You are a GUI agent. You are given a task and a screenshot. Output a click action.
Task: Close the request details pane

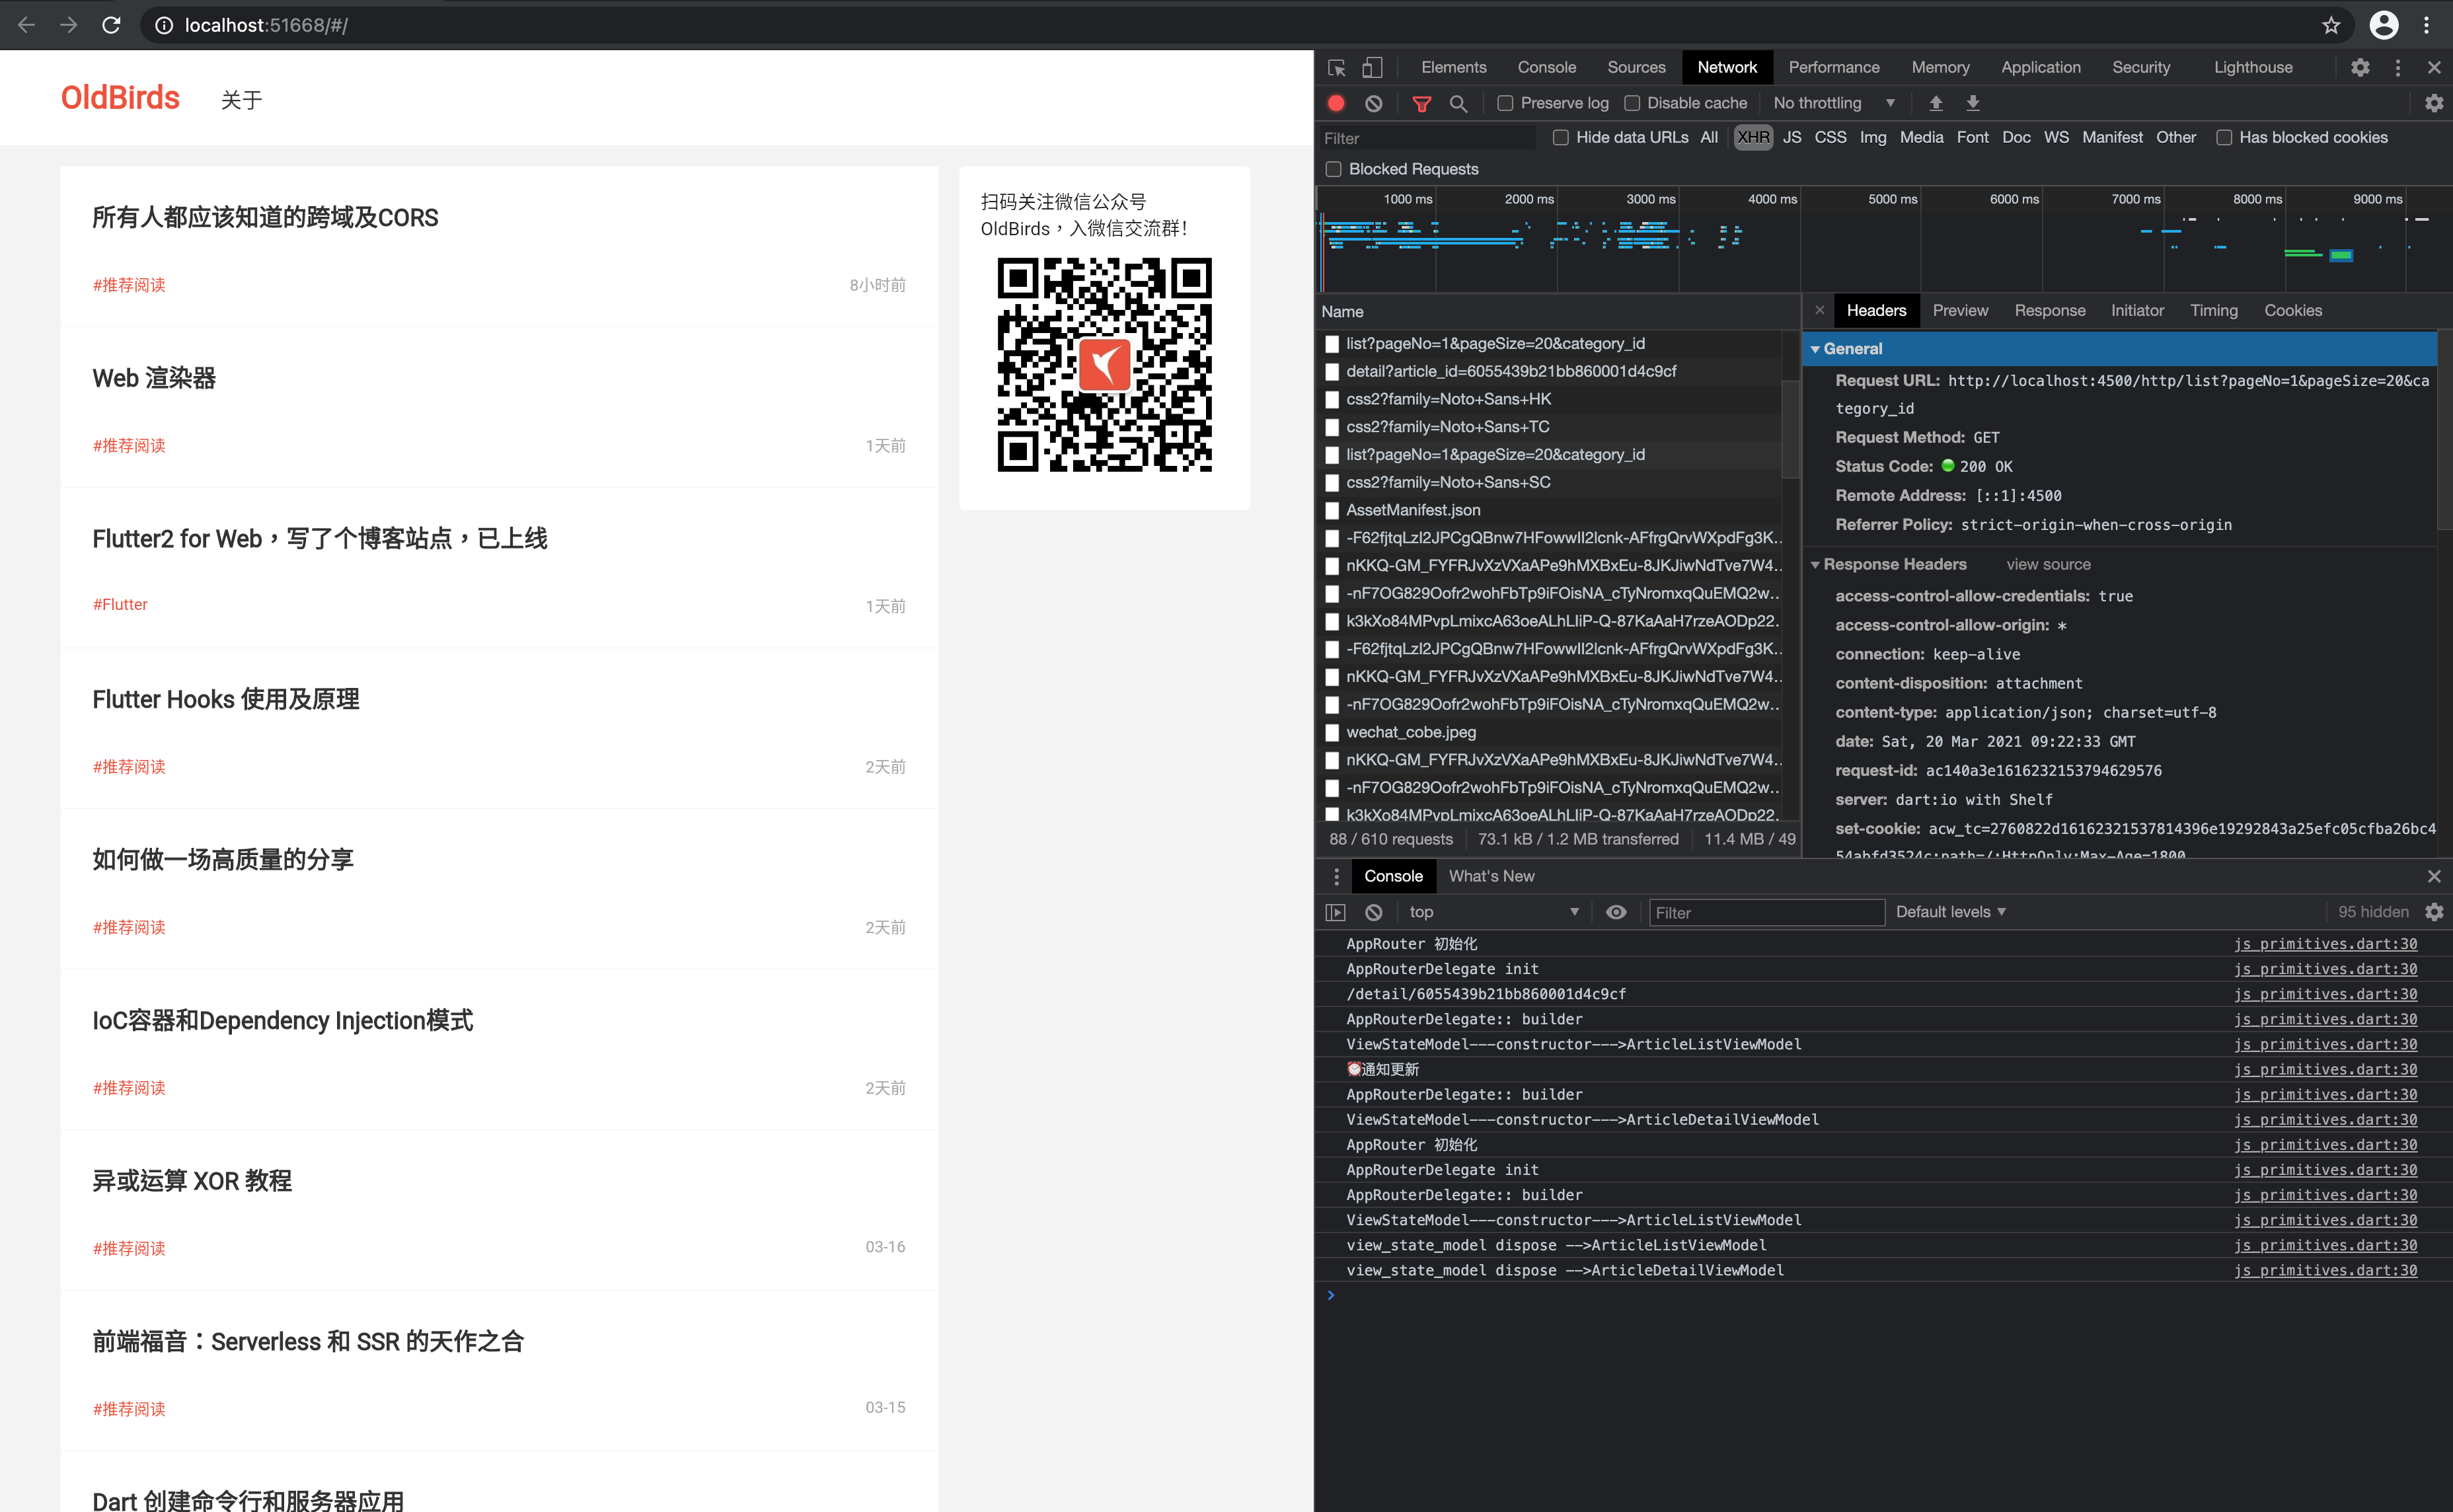(1820, 310)
